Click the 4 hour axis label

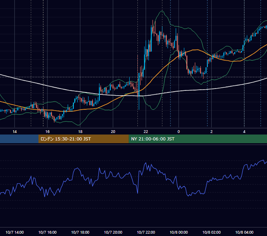pyautogui.click(x=244, y=132)
